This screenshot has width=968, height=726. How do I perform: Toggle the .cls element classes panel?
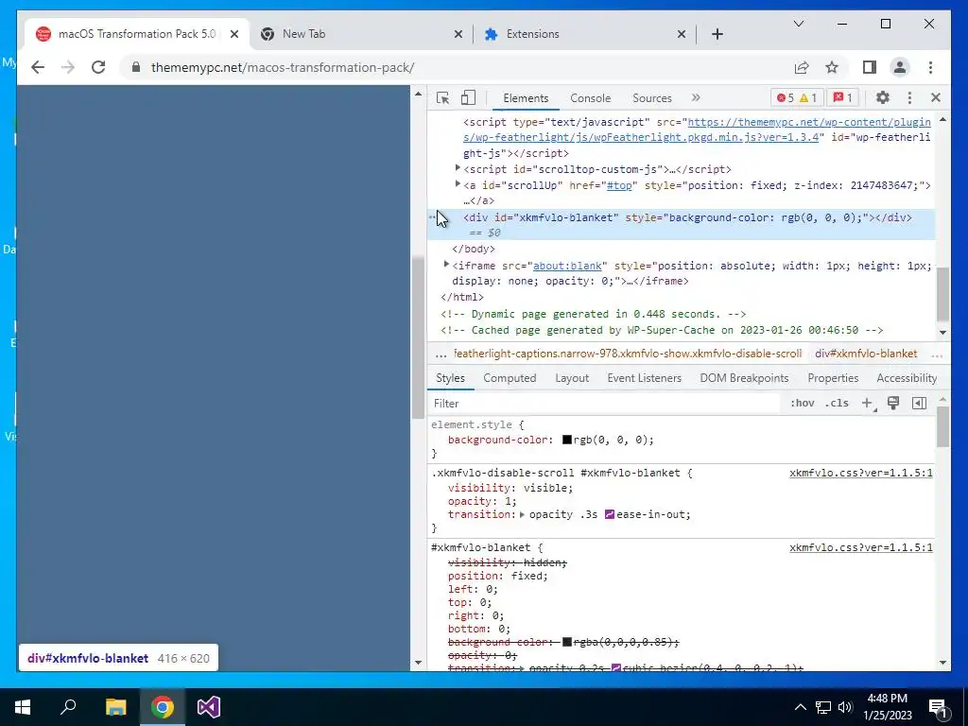tap(837, 403)
